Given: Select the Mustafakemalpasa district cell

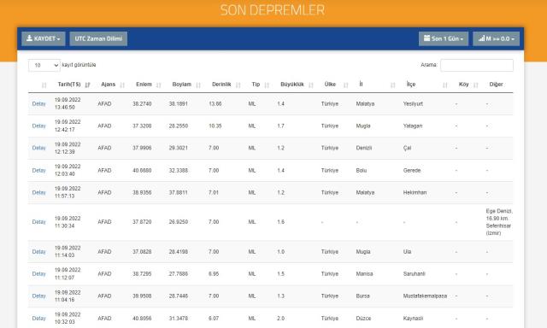Looking at the screenshot, I should [x=425, y=296].
